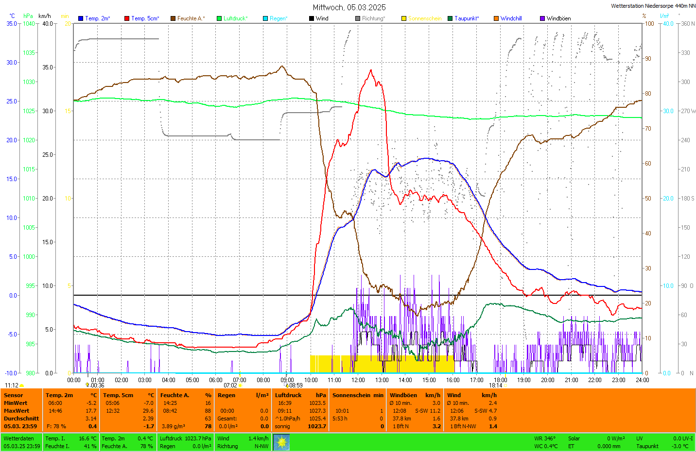The width and height of the screenshot is (696, 452).
Task: Select the Luftdruck hPa table column header
Action: click(300, 395)
